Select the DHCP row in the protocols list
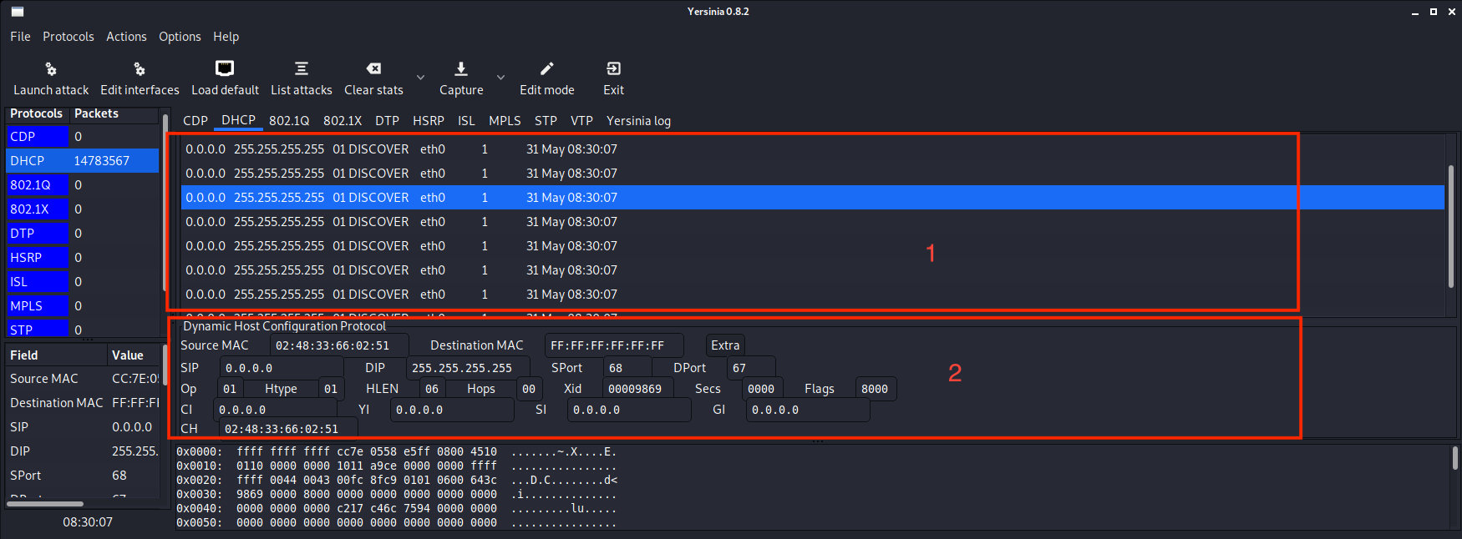1462x539 pixels. (82, 161)
